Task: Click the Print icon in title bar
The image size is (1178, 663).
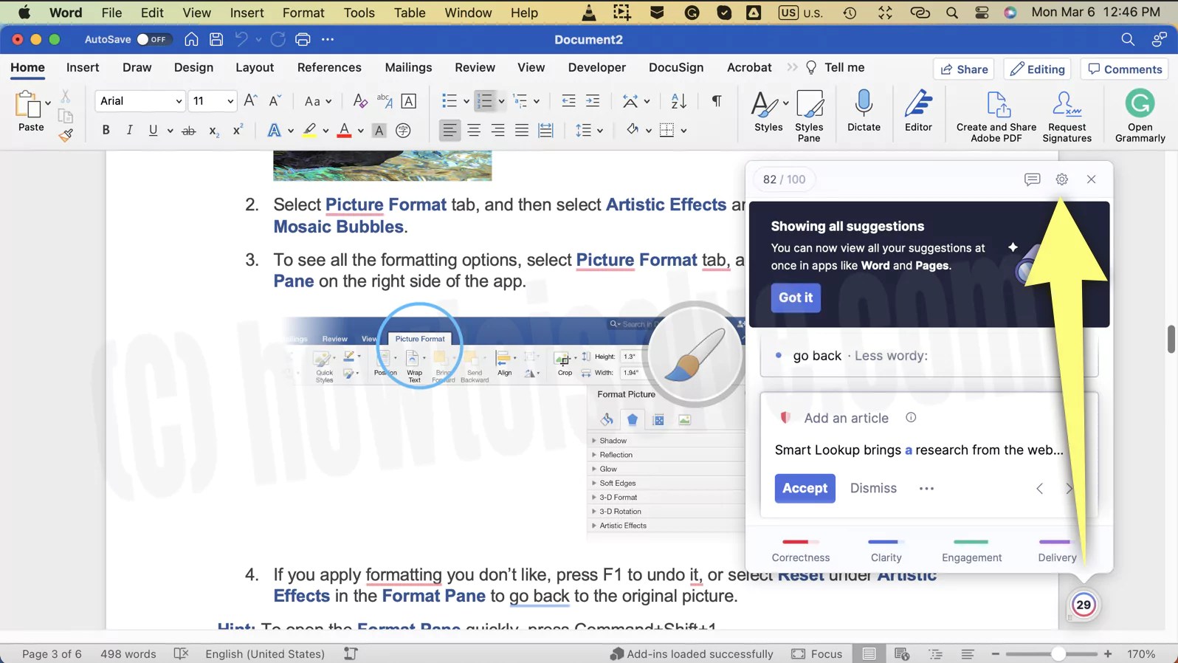Action: (303, 39)
